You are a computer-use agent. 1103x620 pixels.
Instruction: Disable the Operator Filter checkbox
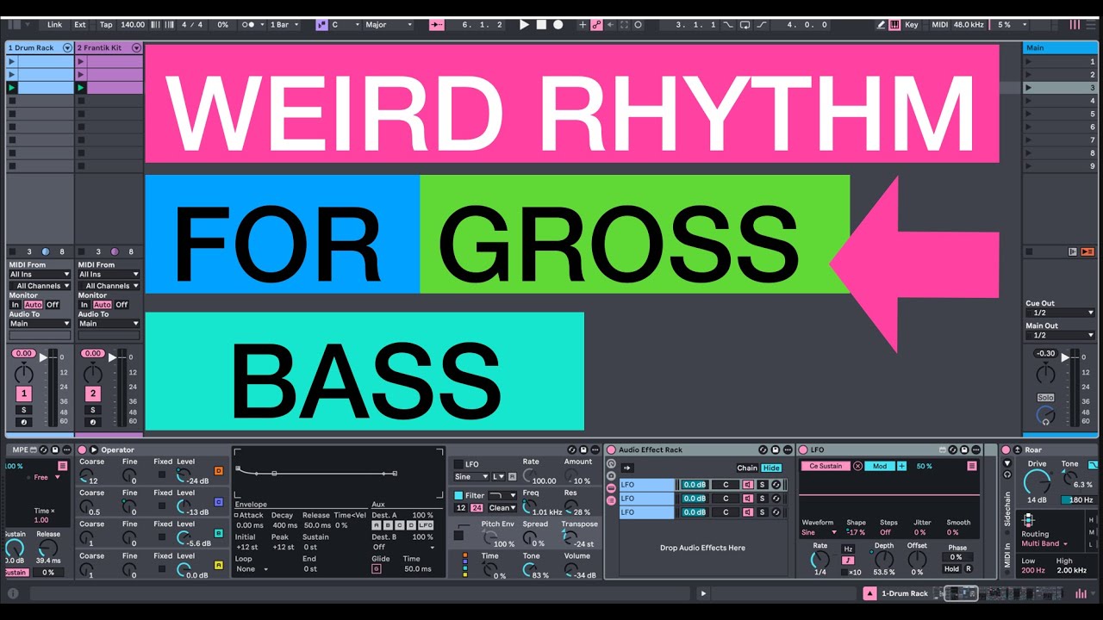point(459,495)
